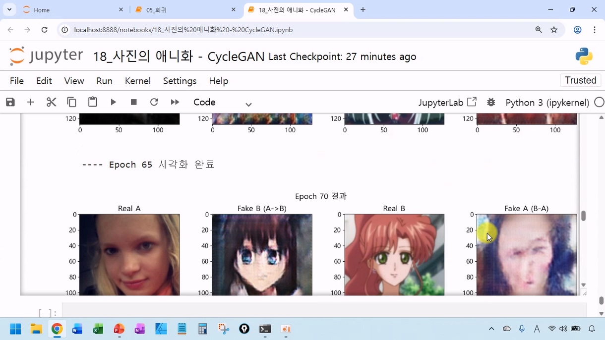Screen dimensions: 605x340
Task: Open OneNote from the taskbar
Action: (x=140, y=329)
